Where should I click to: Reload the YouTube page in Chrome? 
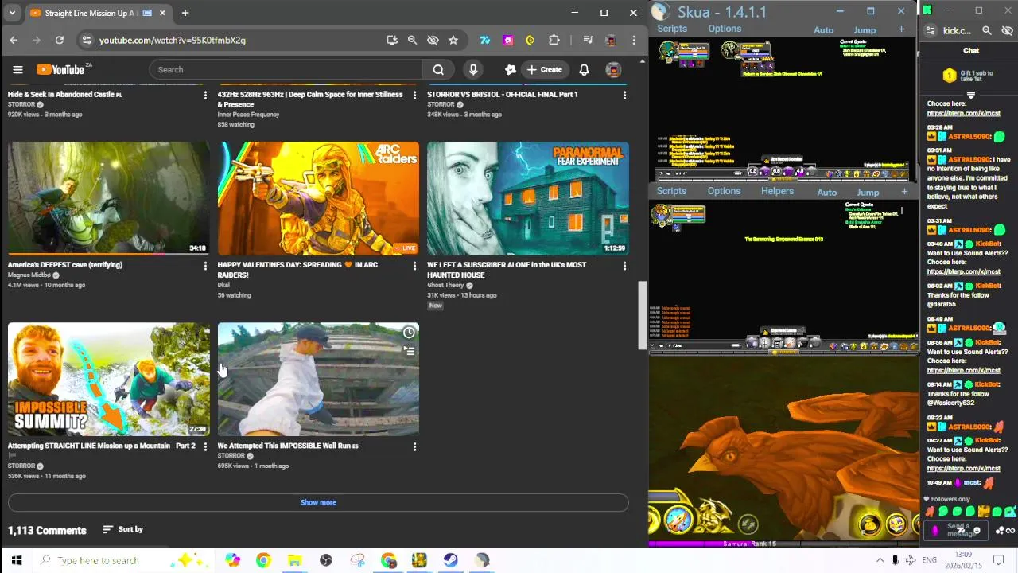coord(59,40)
